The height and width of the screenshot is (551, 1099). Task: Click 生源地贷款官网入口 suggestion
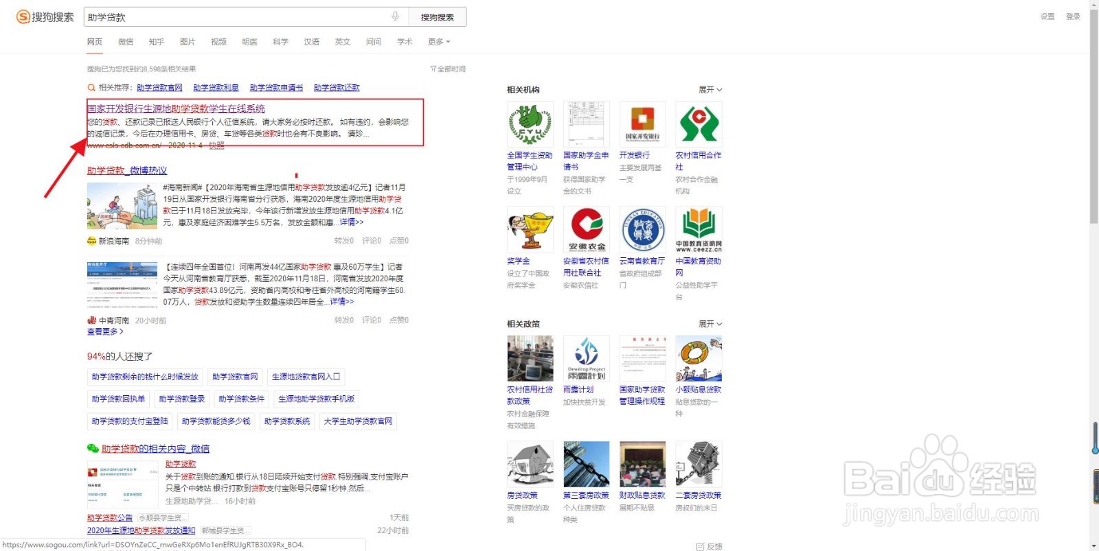click(x=306, y=377)
